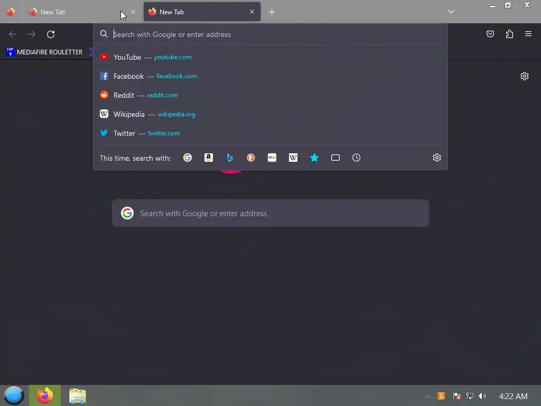Reload the current page

click(x=51, y=34)
